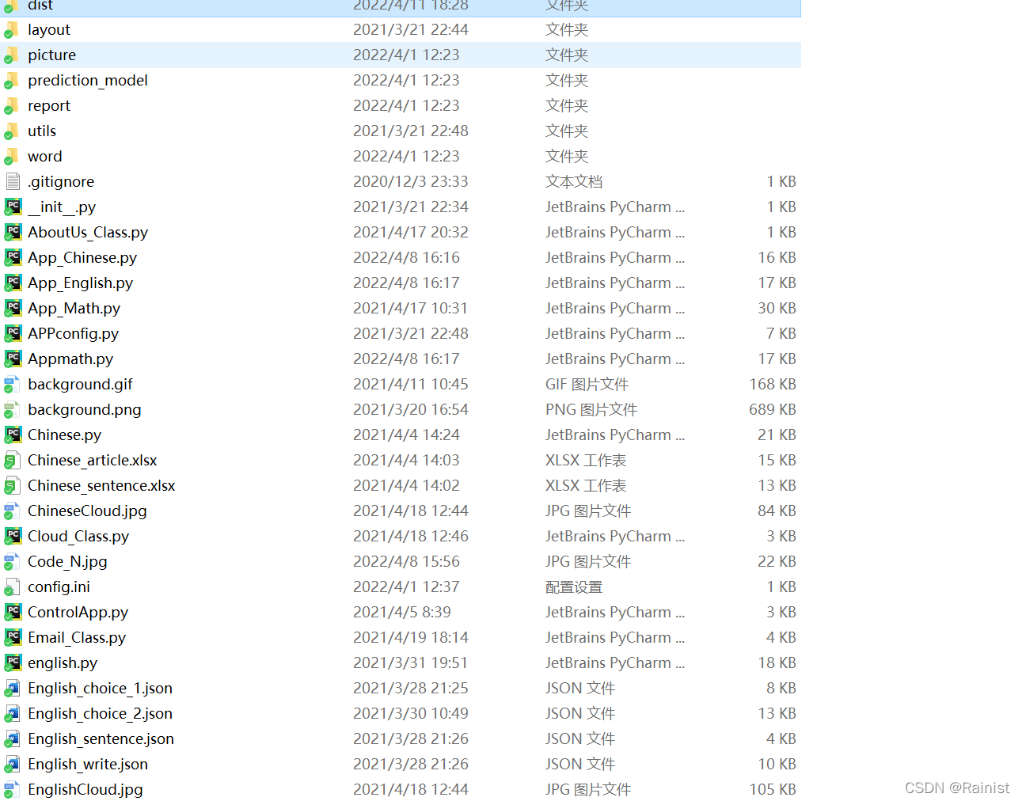Select the Email_Class.py file name
This screenshot has height=801, width=1022.
[77, 638]
